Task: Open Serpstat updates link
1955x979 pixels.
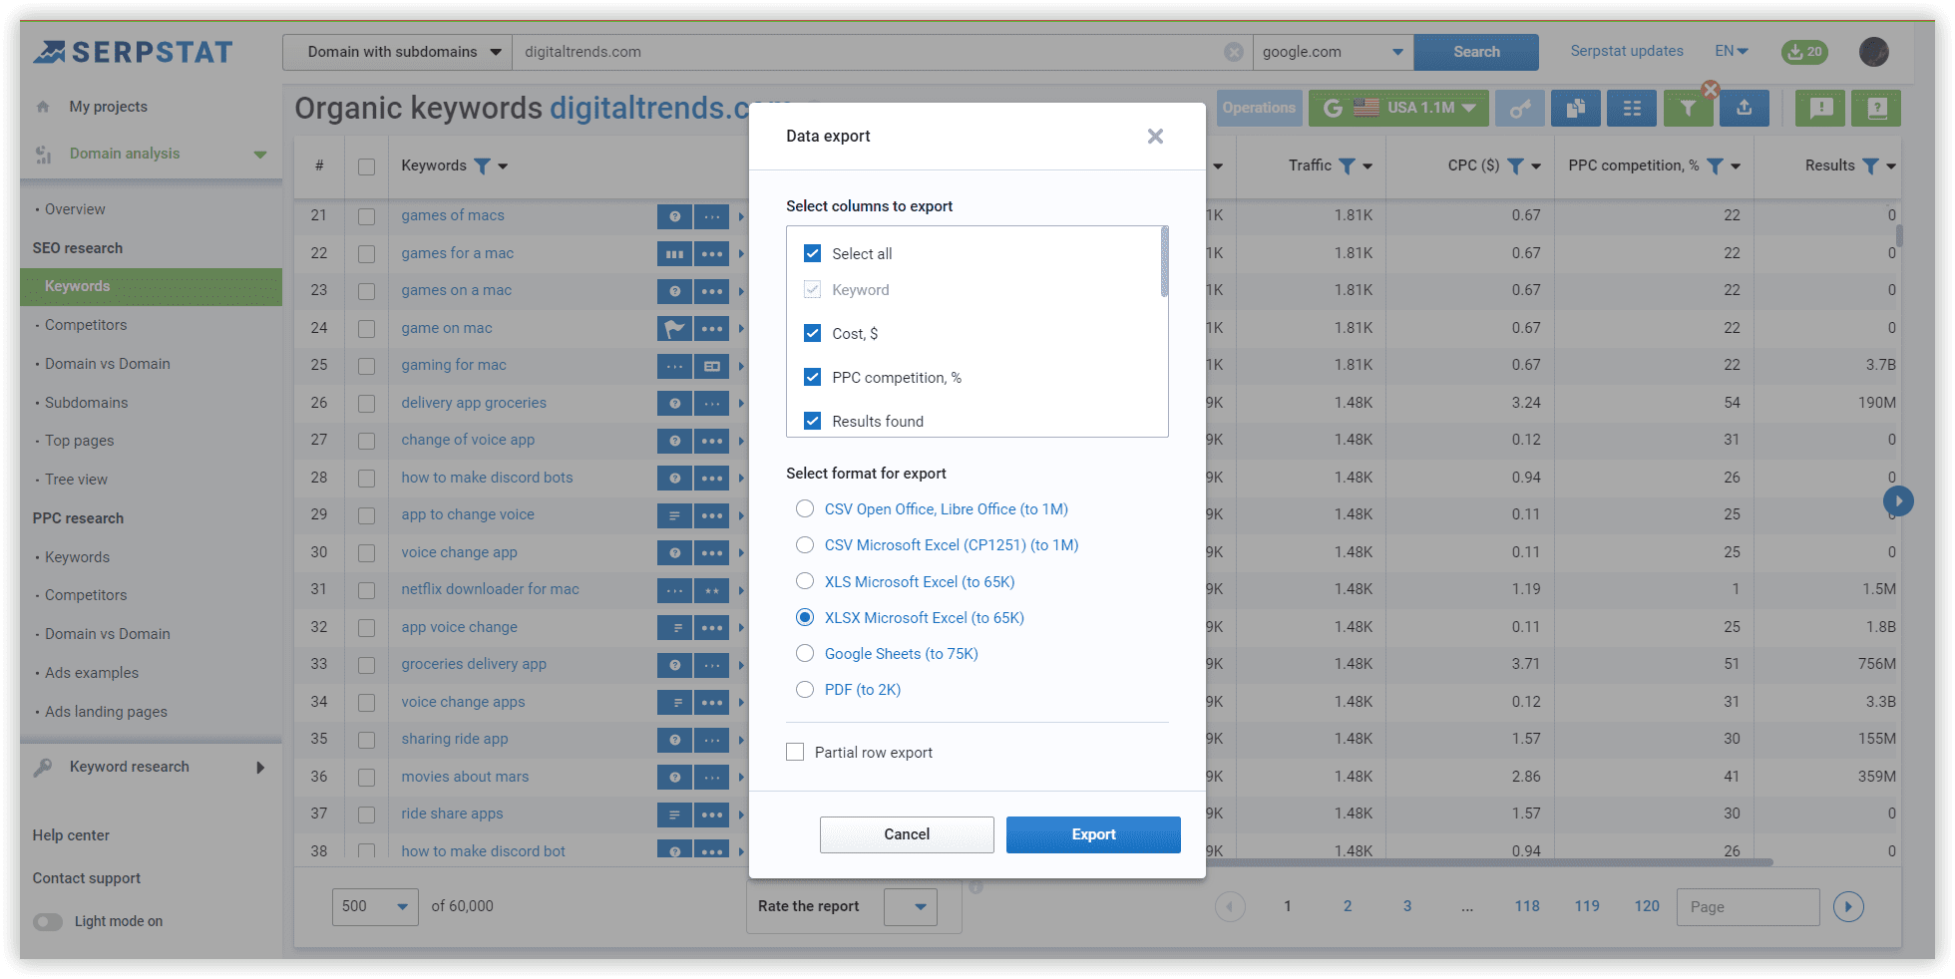Action: point(1627,51)
